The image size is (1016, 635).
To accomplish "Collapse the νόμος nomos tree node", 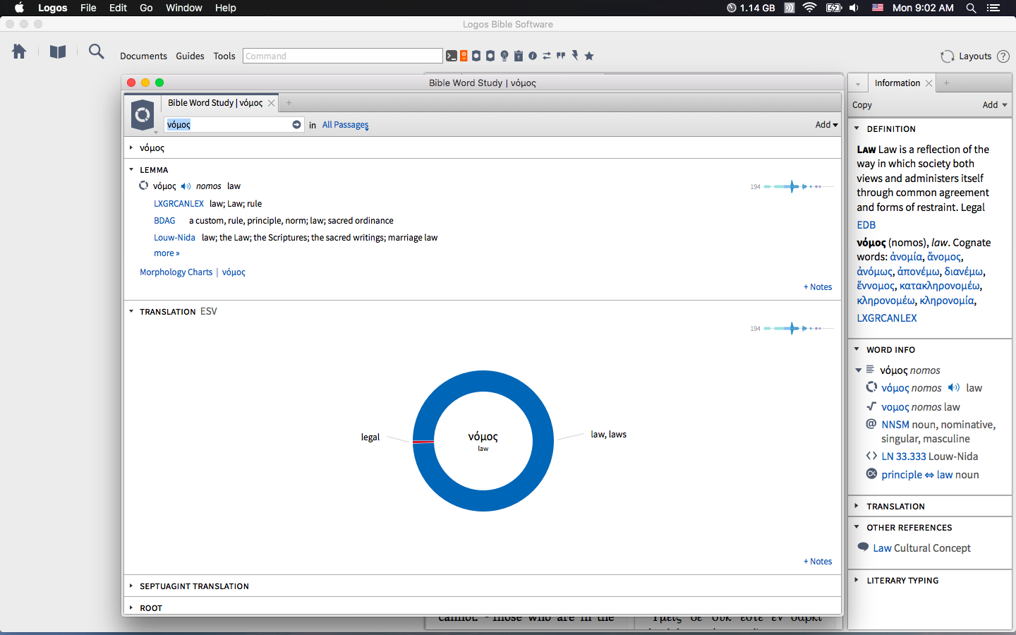I will [859, 370].
